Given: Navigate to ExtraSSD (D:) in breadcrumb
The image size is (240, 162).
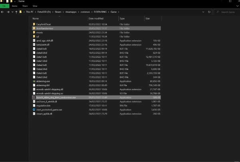Looking at the screenshot, I should [44, 12].
